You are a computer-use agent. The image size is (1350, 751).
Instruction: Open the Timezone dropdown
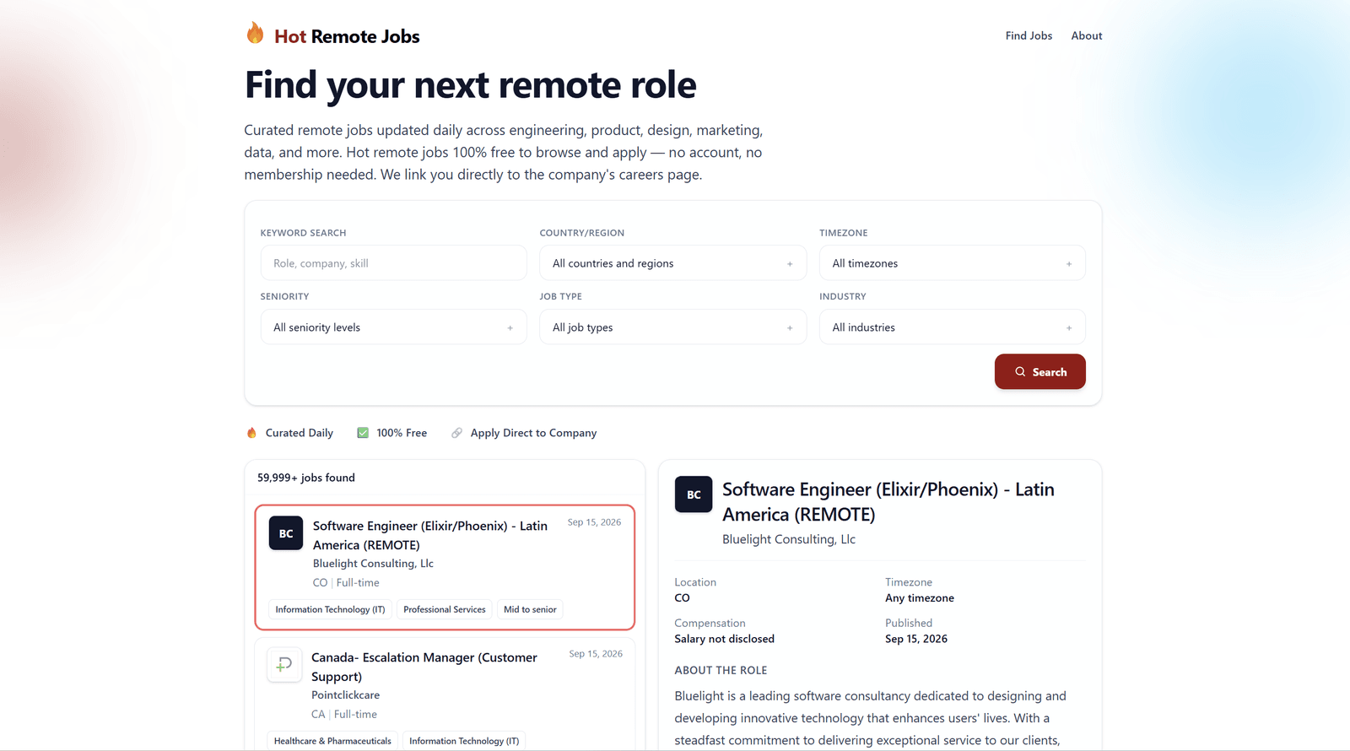(x=952, y=263)
